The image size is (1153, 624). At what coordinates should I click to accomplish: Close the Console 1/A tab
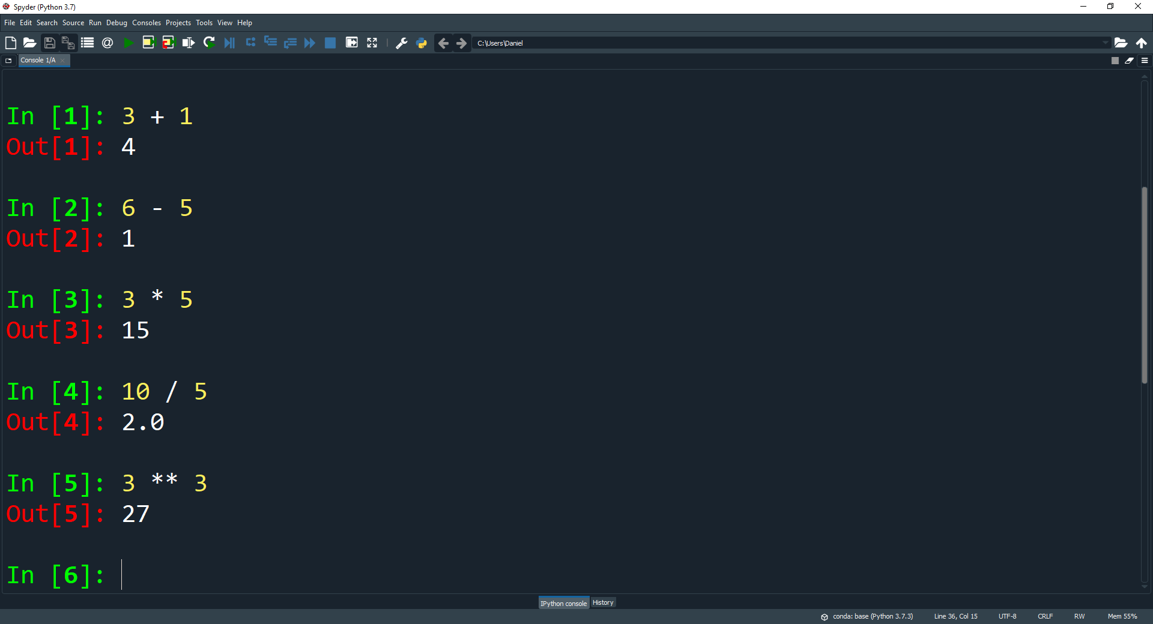click(62, 61)
